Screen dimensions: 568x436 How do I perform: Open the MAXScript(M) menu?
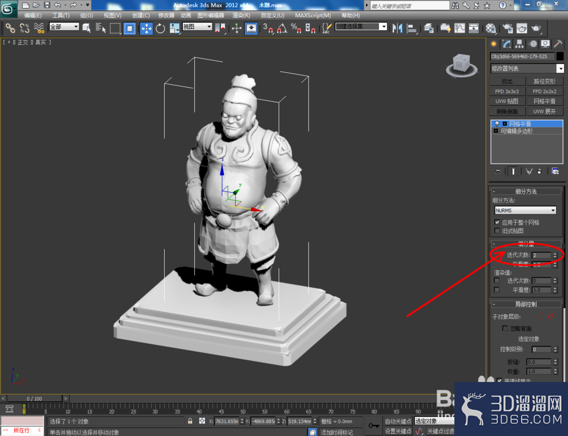tap(313, 15)
